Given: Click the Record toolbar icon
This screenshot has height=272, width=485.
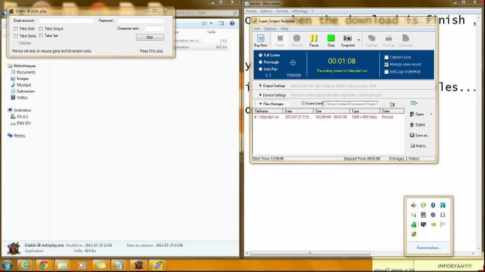Looking at the screenshot, I should tap(297, 38).
